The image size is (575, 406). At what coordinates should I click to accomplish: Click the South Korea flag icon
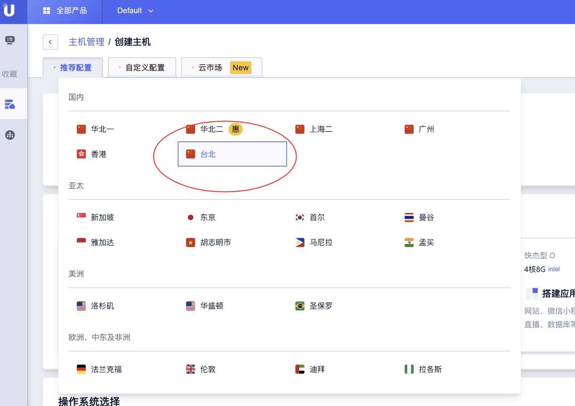[x=300, y=217]
